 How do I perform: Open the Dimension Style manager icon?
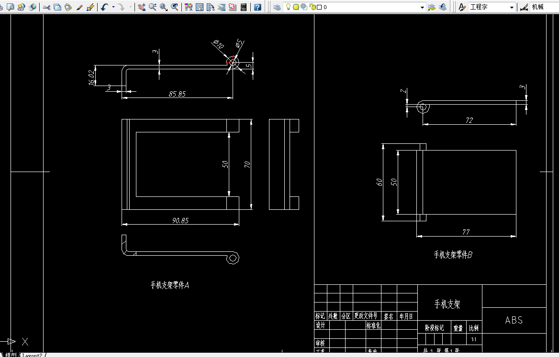[524, 7]
